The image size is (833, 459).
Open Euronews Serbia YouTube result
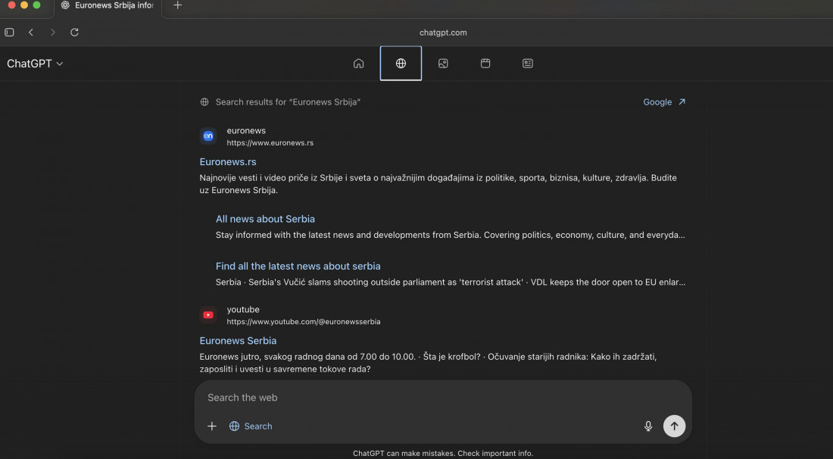pyautogui.click(x=238, y=341)
